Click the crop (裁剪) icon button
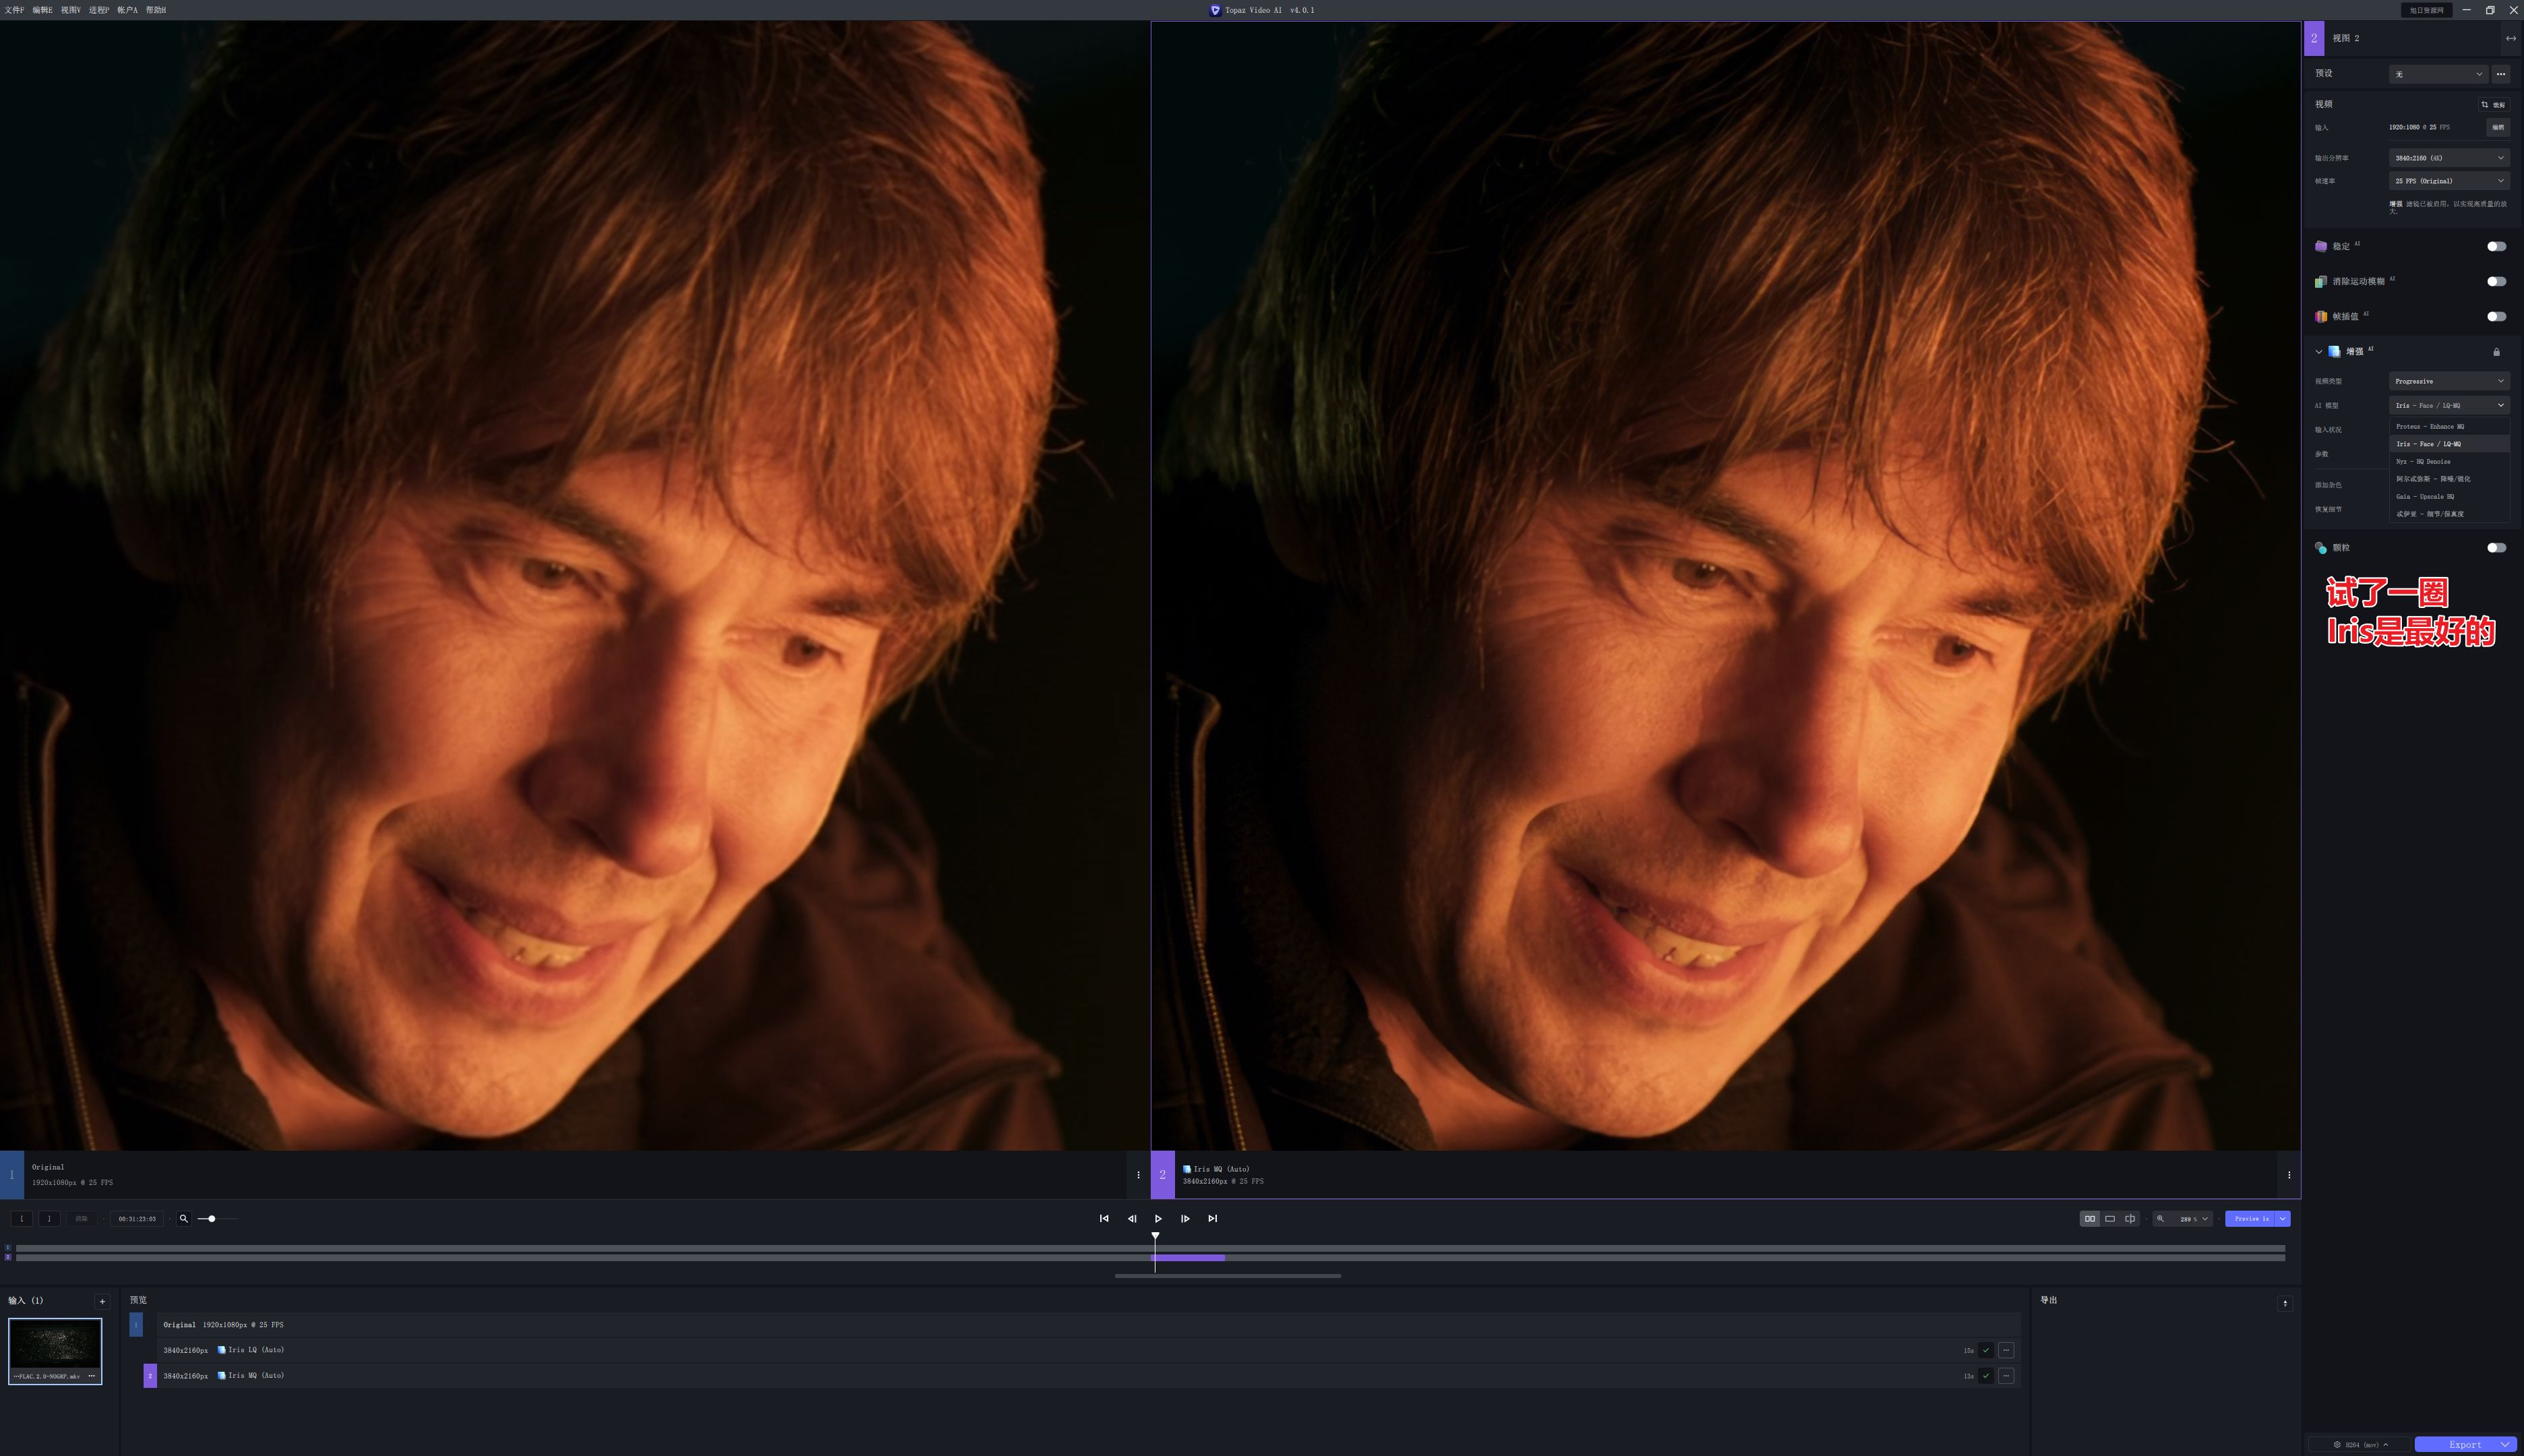 click(2493, 104)
